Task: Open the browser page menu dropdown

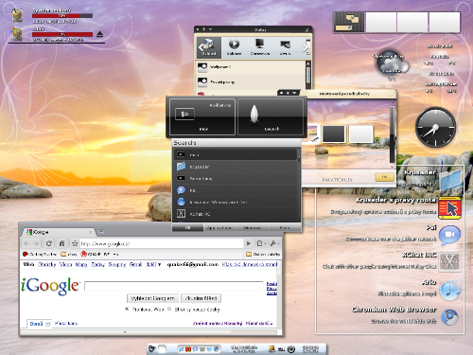Action: point(261,243)
